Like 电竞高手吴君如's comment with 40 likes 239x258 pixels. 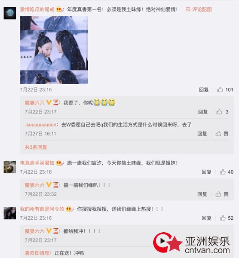(x=223, y=172)
